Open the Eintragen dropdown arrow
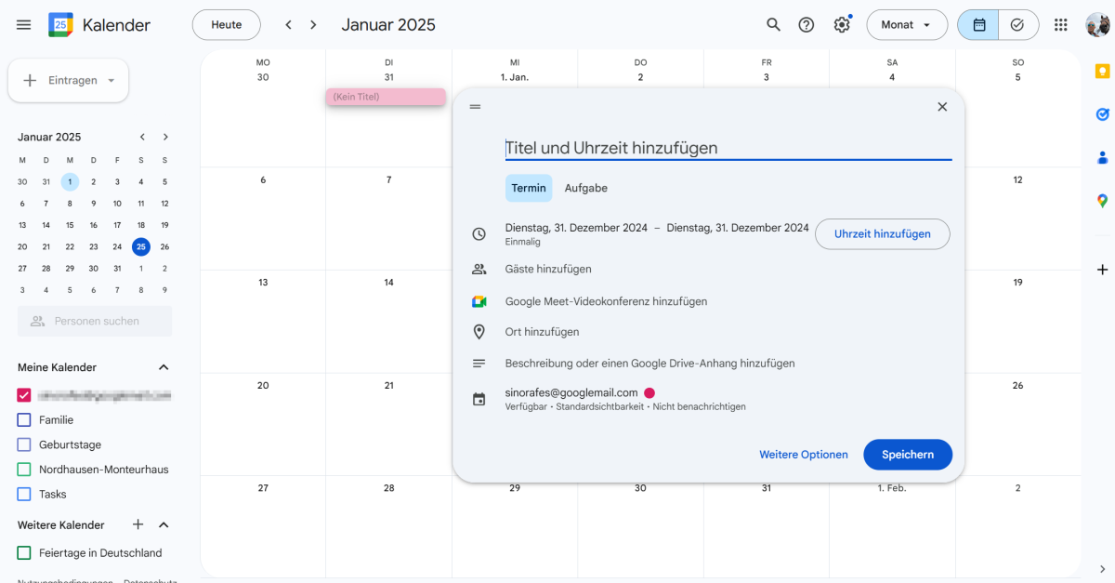 coord(111,80)
